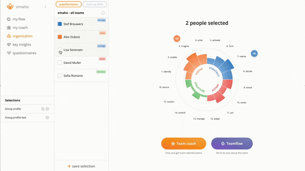Switch to the scale-up skills tab

click(95, 4)
